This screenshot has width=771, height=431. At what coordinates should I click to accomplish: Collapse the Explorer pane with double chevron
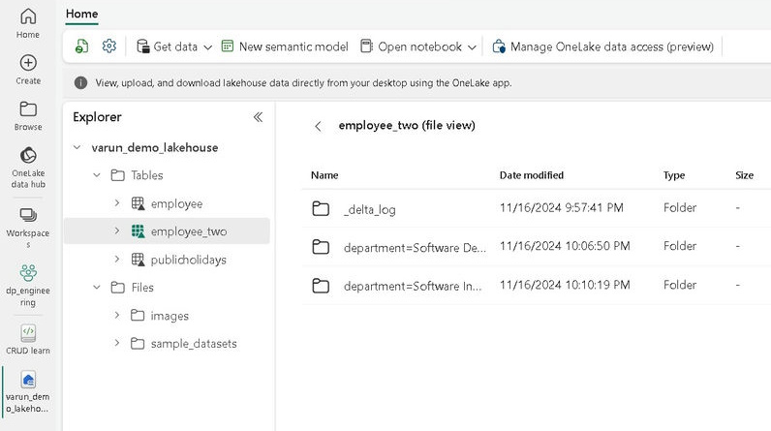[258, 117]
